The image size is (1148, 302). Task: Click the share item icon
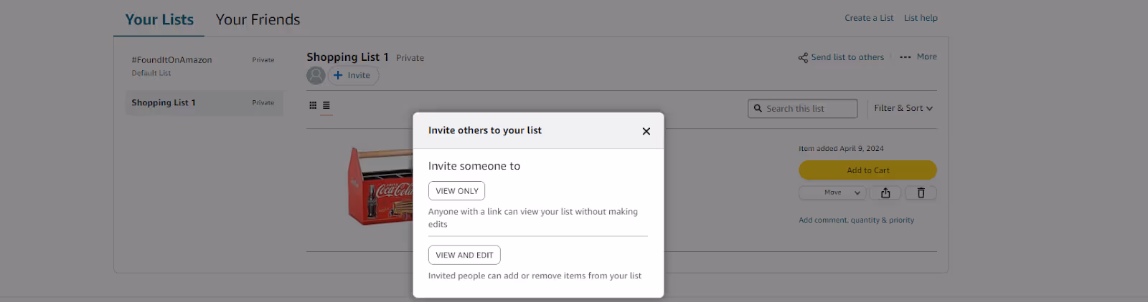(x=885, y=193)
